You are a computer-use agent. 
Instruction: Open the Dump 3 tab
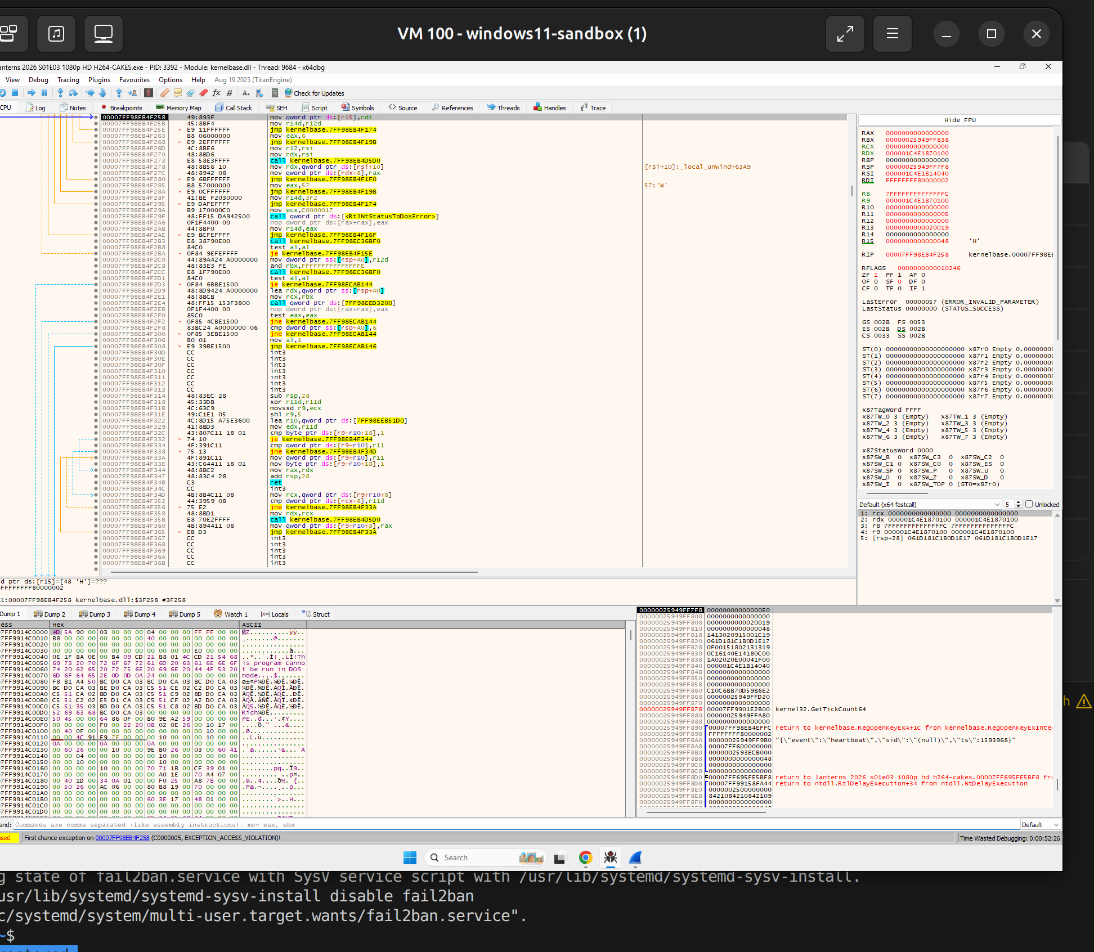(x=95, y=614)
